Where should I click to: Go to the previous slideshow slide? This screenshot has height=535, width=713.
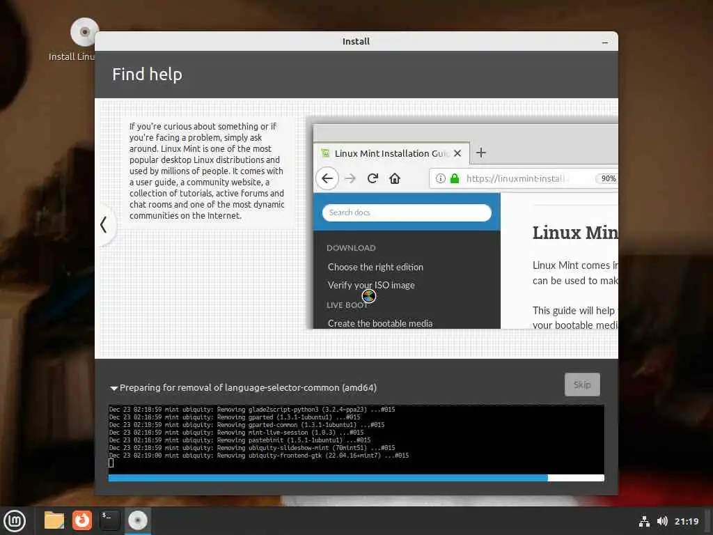tap(104, 224)
